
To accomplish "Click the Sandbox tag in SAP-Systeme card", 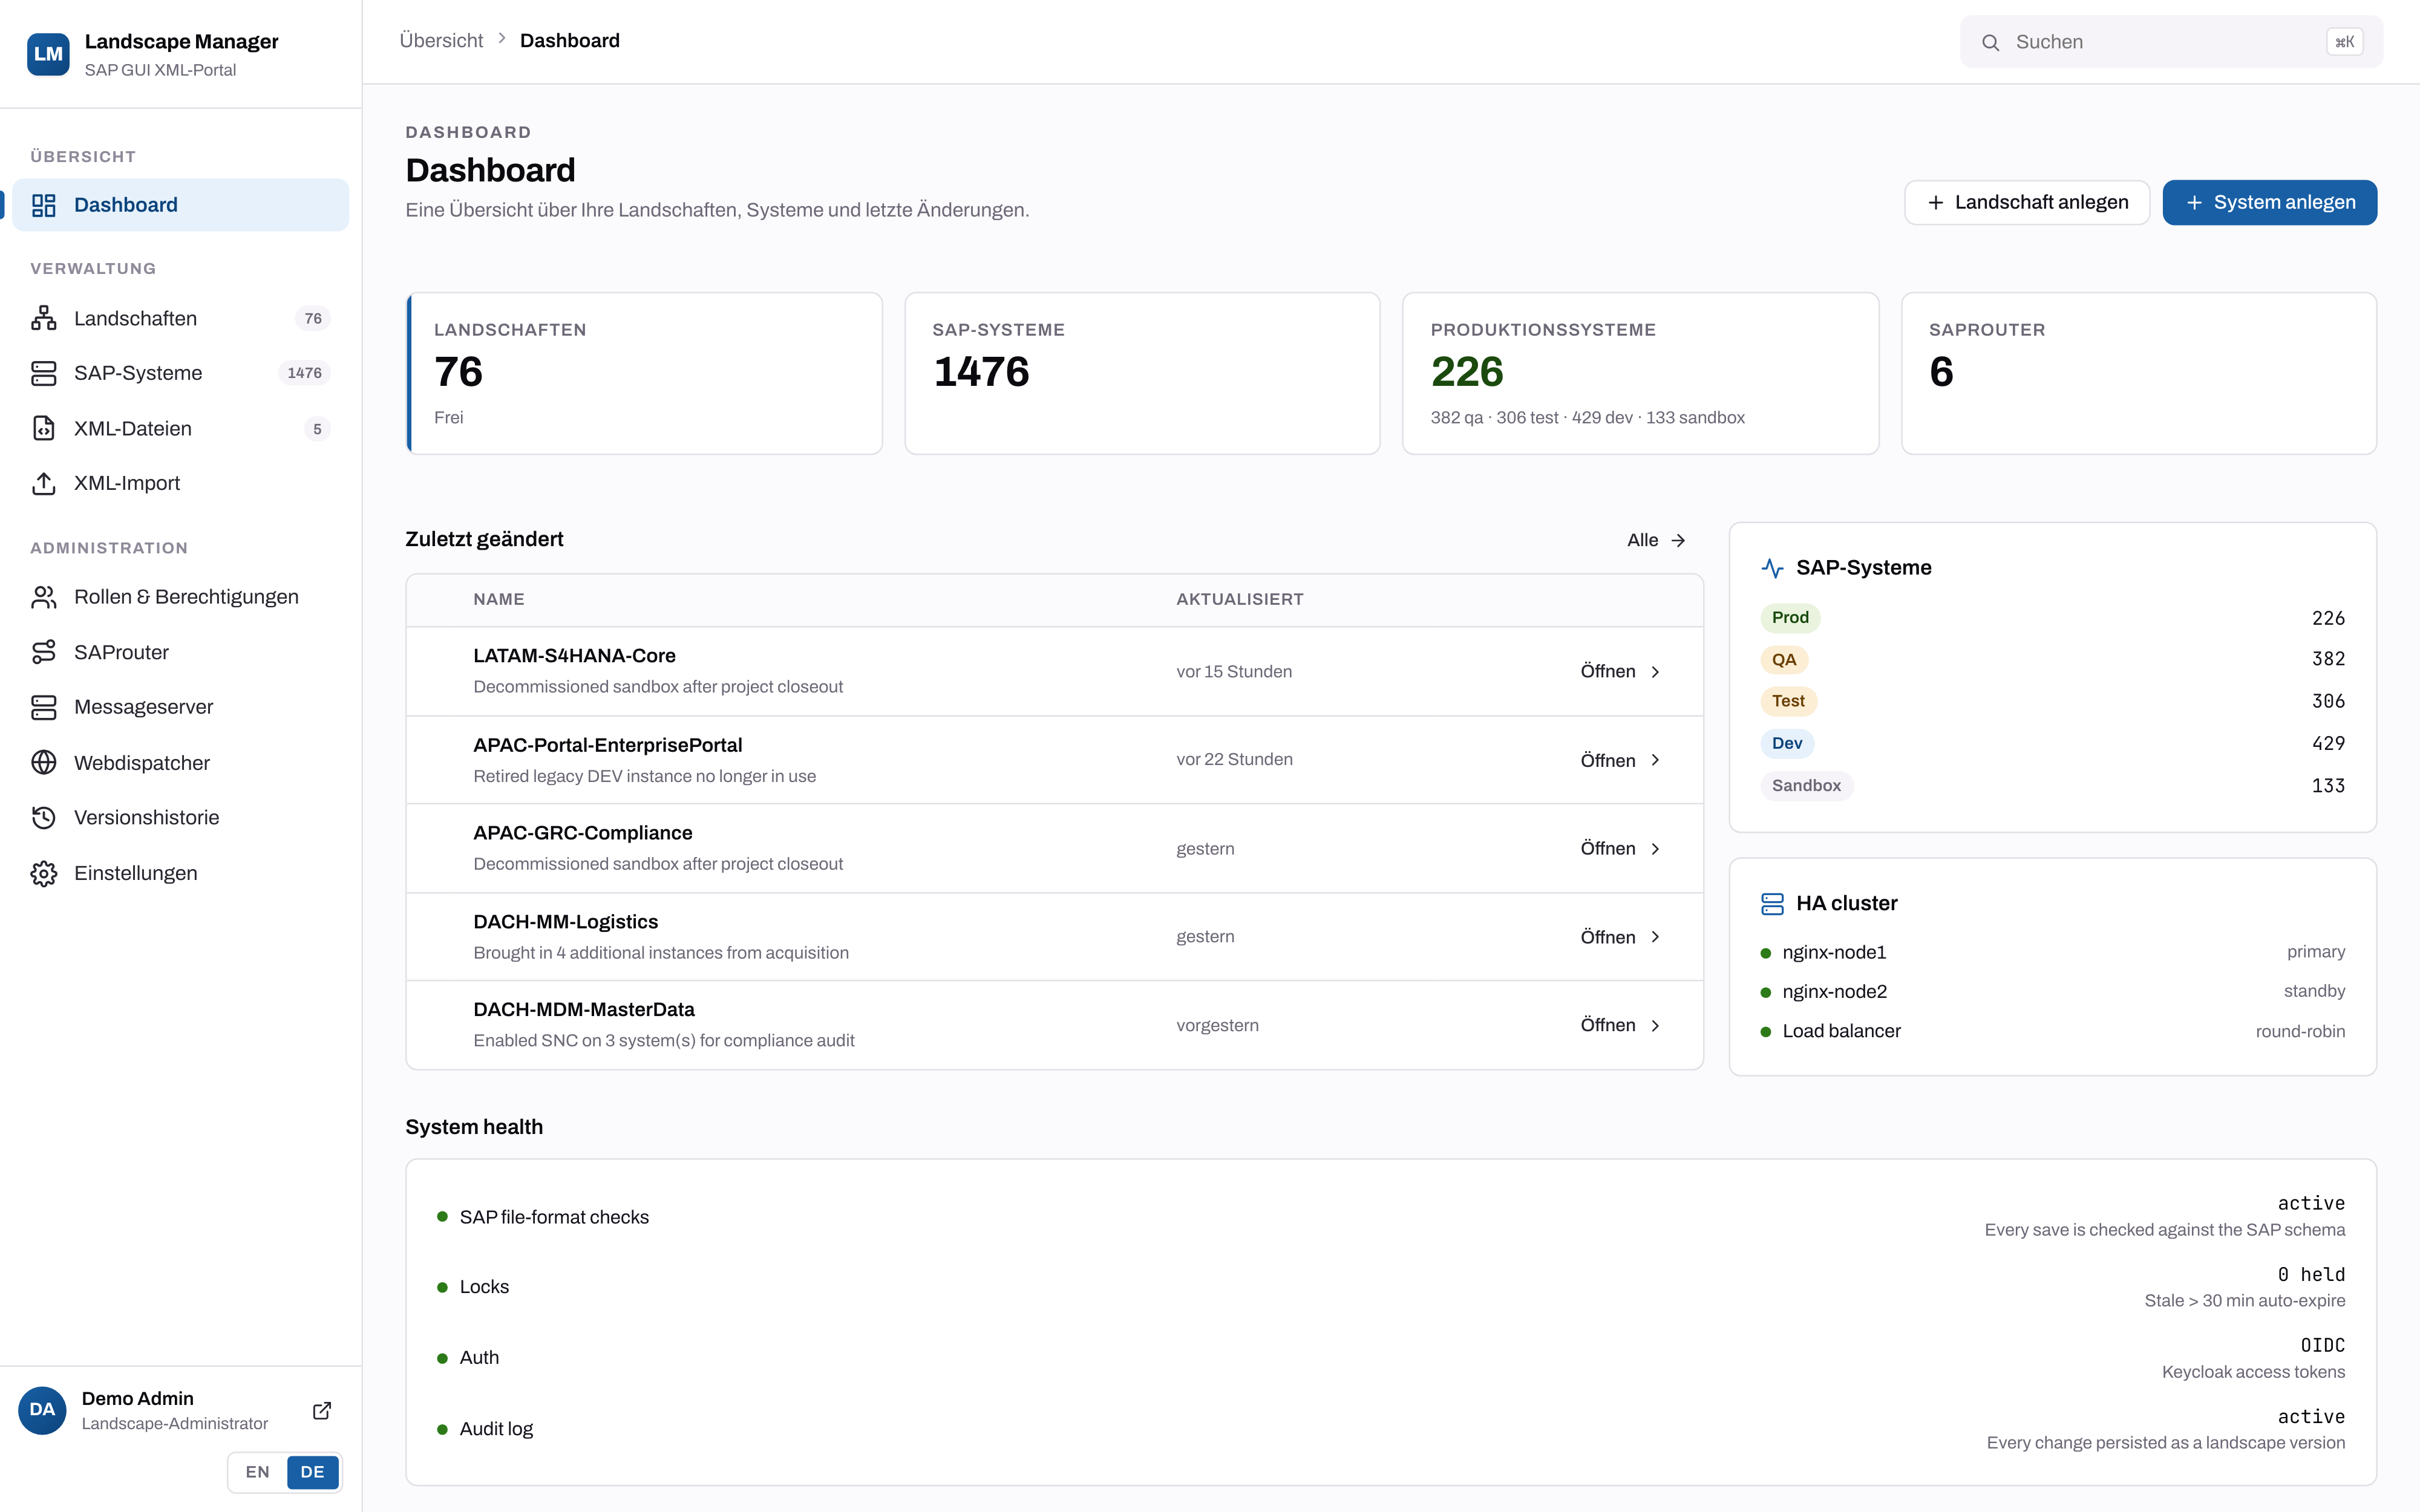I will pos(1806,786).
